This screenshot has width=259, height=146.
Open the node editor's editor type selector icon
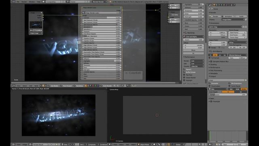[13, 86]
